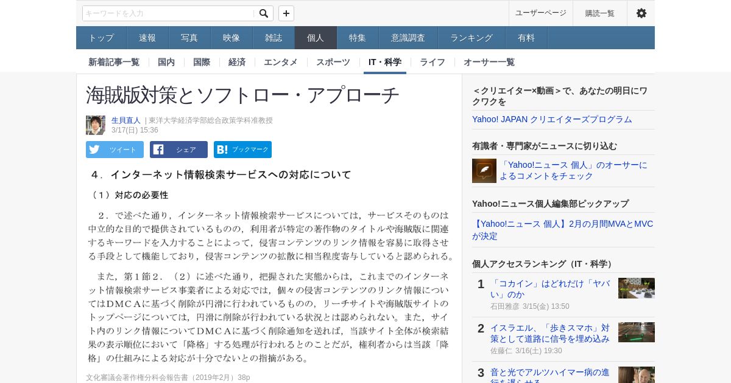
Task: Select オーサー一覧 subcategory
Action: [489, 62]
